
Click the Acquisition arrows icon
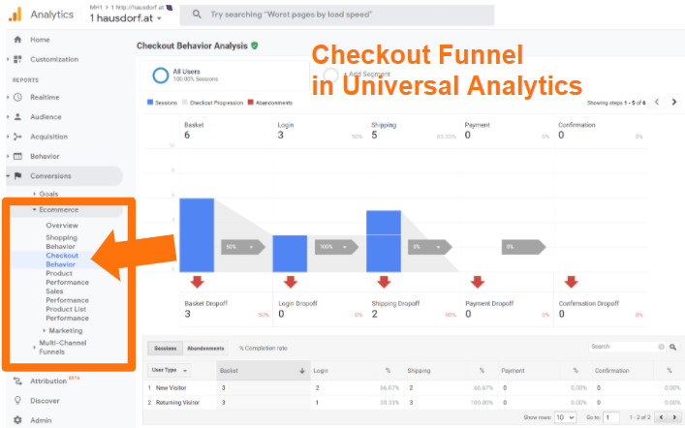[x=17, y=137]
